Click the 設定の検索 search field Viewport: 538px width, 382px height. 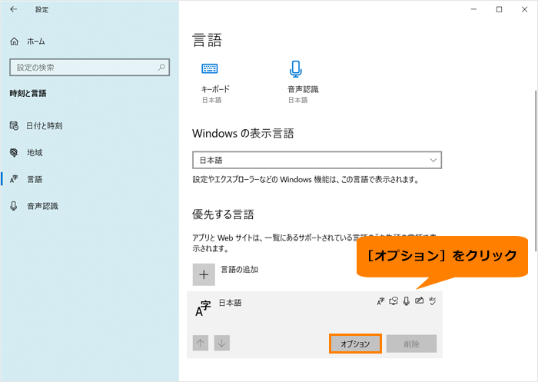[90, 68]
